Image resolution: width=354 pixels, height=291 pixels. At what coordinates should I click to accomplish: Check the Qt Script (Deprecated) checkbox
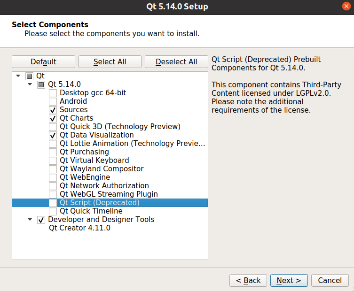(53, 203)
